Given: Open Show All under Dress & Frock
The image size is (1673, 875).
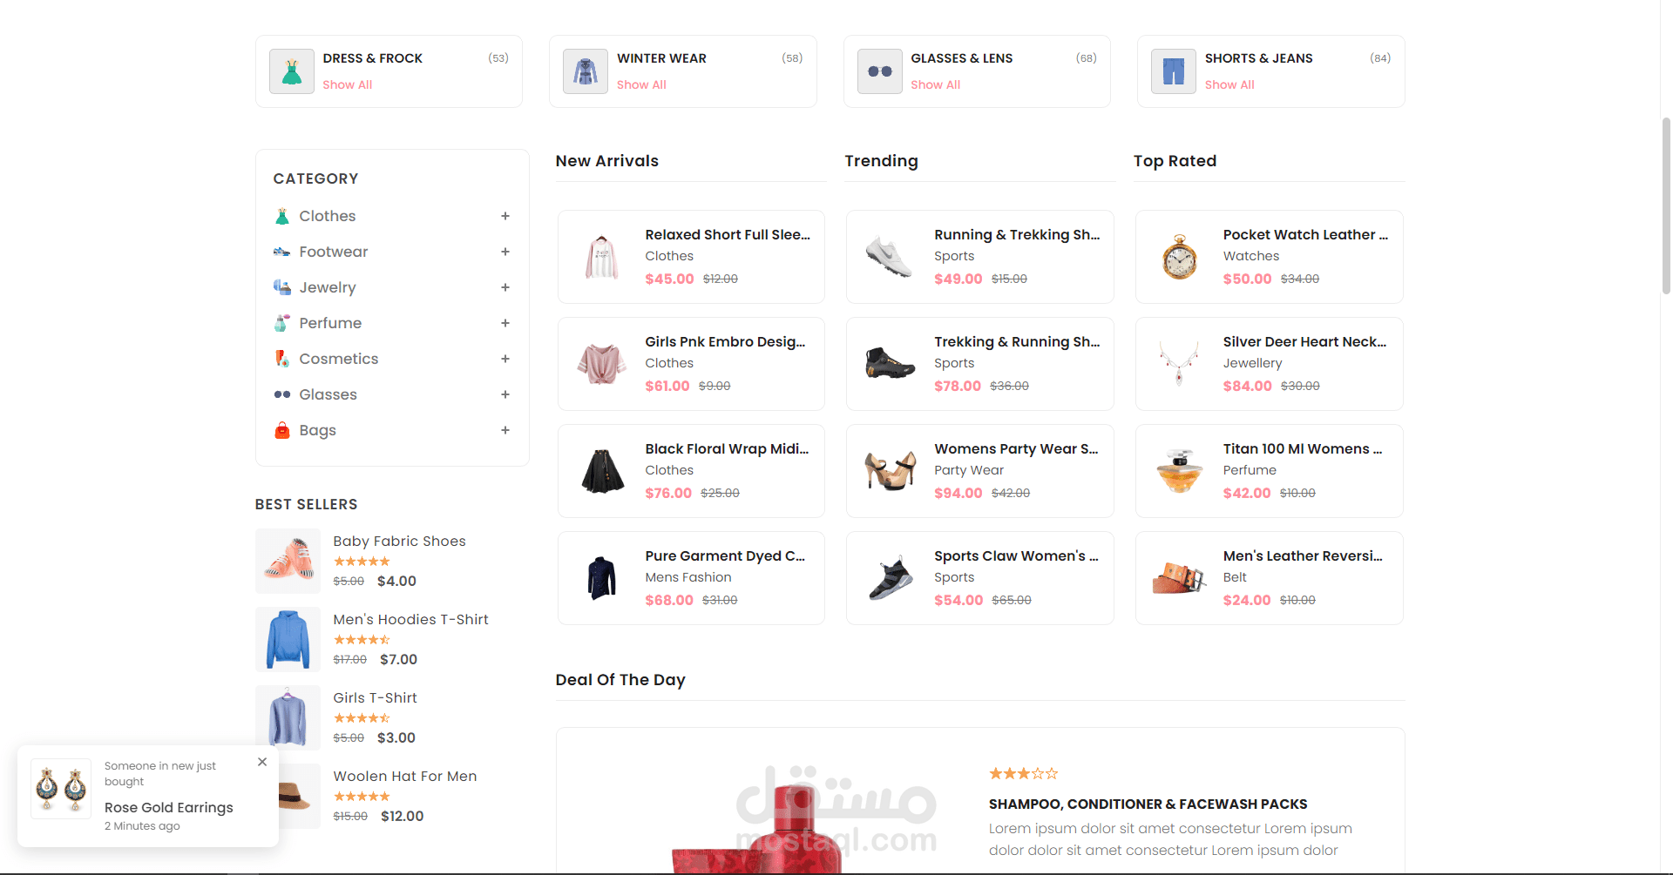Looking at the screenshot, I should pos(347,84).
